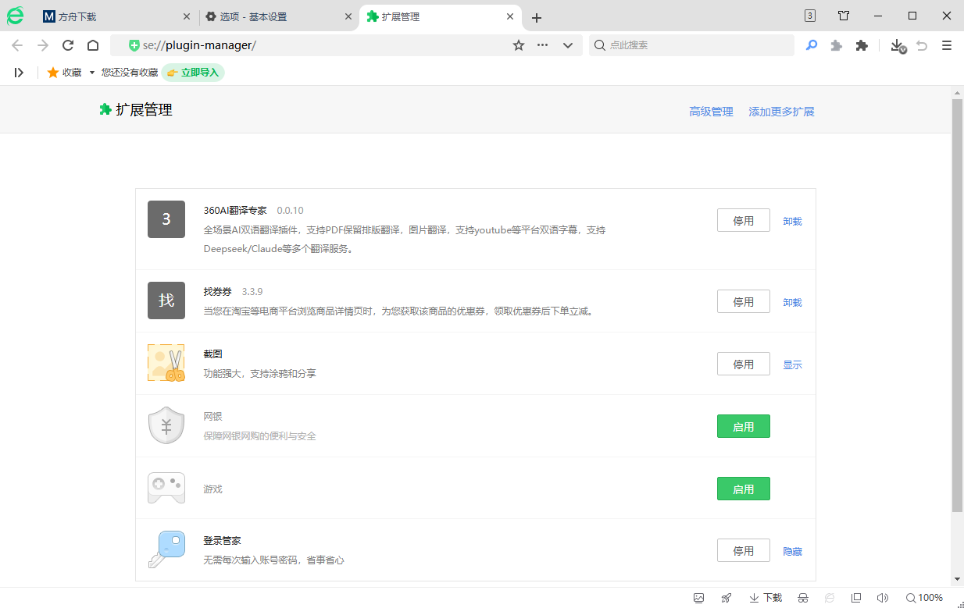The image size is (964, 608).
Task: Open reading mode glasses icon in status bar
Action: (x=803, y=597)
